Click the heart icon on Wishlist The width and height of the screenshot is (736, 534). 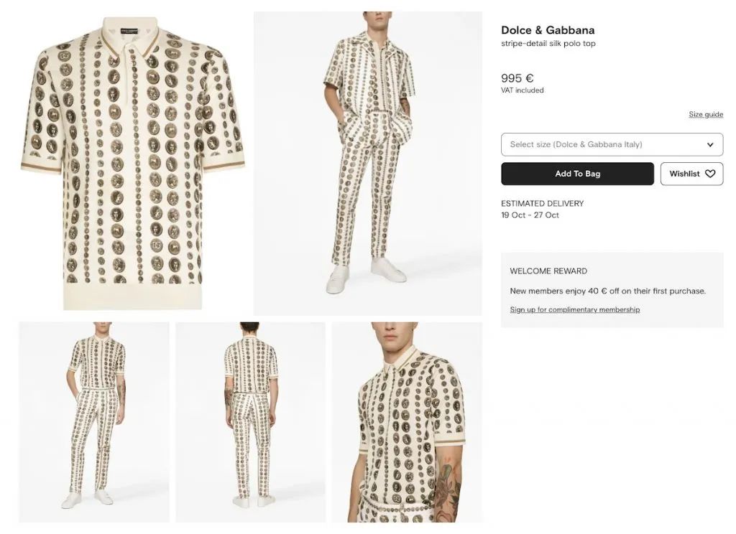click(x=710, y=174)
